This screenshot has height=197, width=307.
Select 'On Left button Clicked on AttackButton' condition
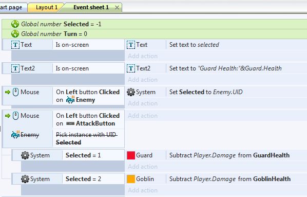coord(88,119)
